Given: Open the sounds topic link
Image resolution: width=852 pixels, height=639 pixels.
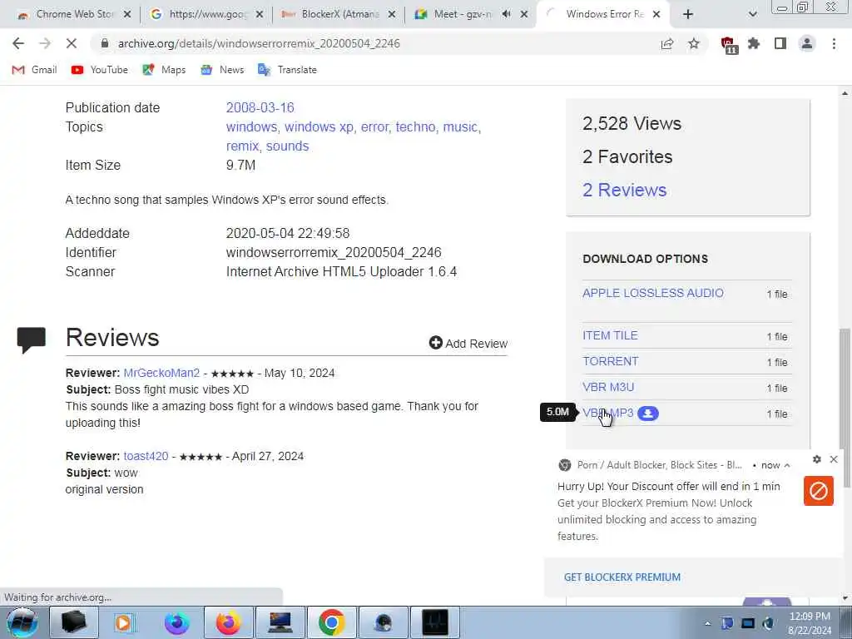Looking at the screenshot, I should pyautogui.click(x=287, y=146).
